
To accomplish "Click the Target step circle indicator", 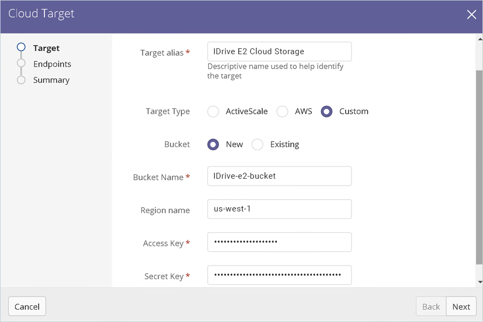I will [21, 47].
